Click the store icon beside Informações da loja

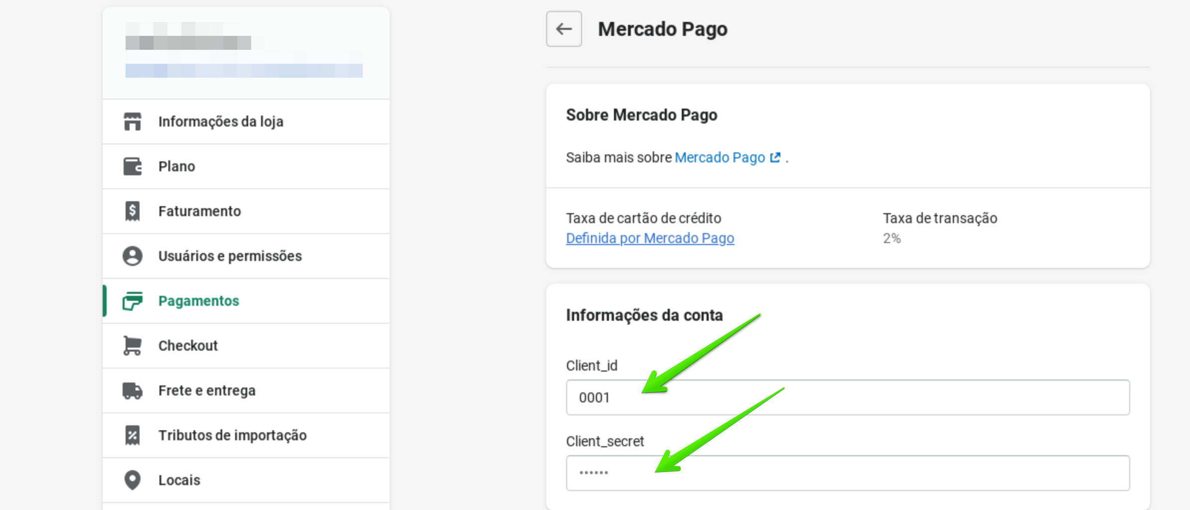[133, 122]
